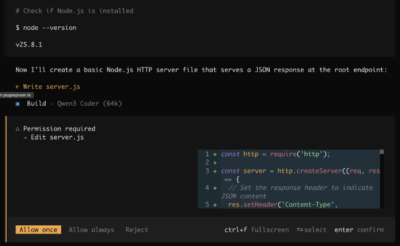Viewport: 400px width, 246px height.
Task: Choose Allow always permission
Action: (x=91, y=229)
